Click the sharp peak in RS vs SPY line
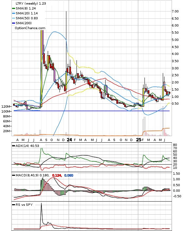The width and height of the screenshot is (185, 231). 42,204
